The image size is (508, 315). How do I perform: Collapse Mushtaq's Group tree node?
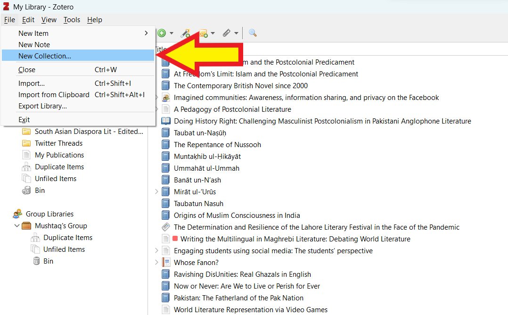tap(17, 225)
